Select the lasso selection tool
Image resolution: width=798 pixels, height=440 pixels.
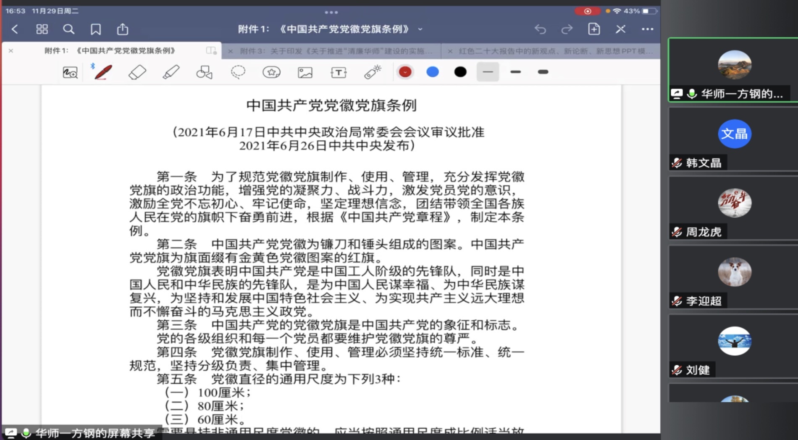click(x=238, y=72)
